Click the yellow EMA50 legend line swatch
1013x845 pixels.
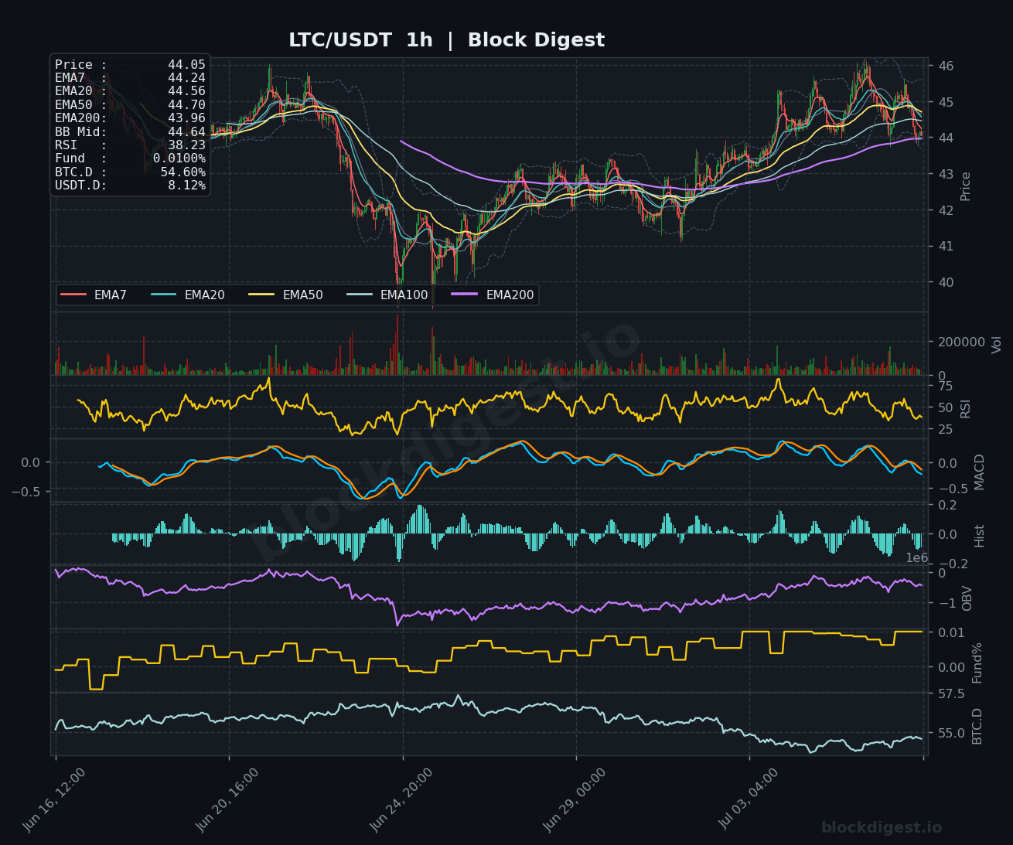261,295
